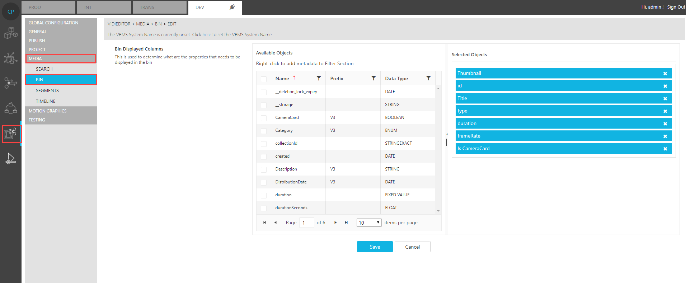Switch to the PROD environment tab
The image size is (686, 283).
coord(48,7)
